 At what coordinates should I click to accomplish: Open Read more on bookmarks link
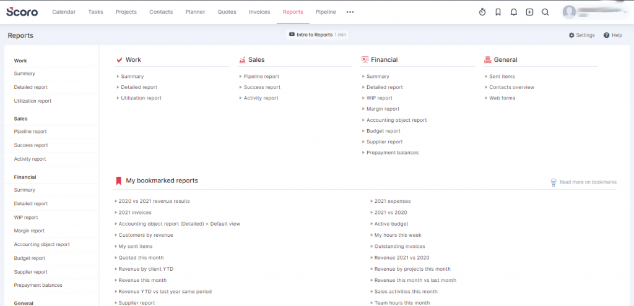588,182
